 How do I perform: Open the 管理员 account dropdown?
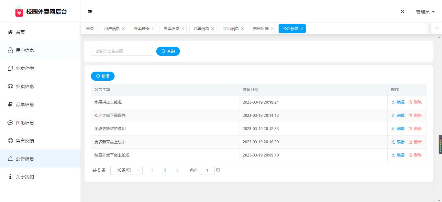[x=425, y=12]
